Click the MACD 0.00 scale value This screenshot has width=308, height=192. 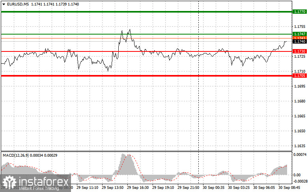click(297, 175)
